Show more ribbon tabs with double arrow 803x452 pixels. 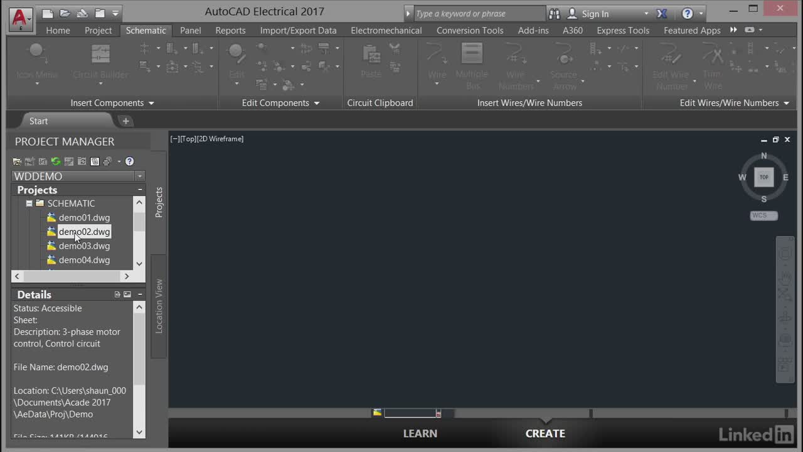tap(733, 30)
